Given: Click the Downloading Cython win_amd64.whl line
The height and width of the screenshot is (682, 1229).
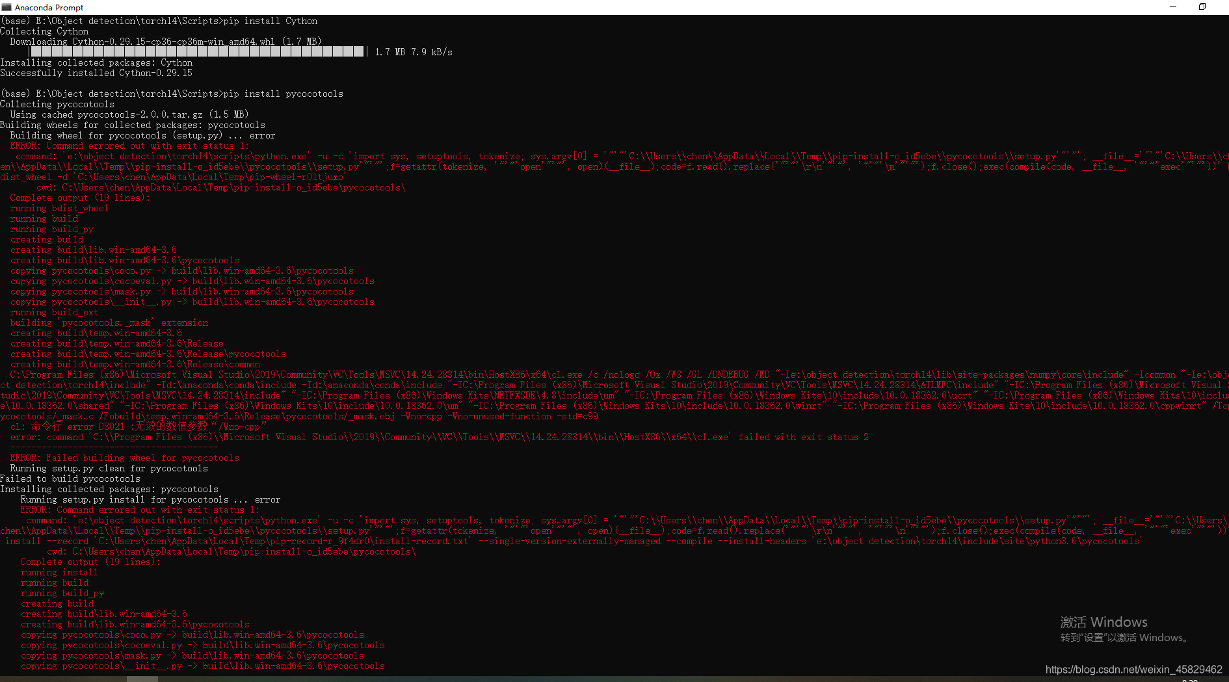Looking at the screenshot, I should [166, 42].
